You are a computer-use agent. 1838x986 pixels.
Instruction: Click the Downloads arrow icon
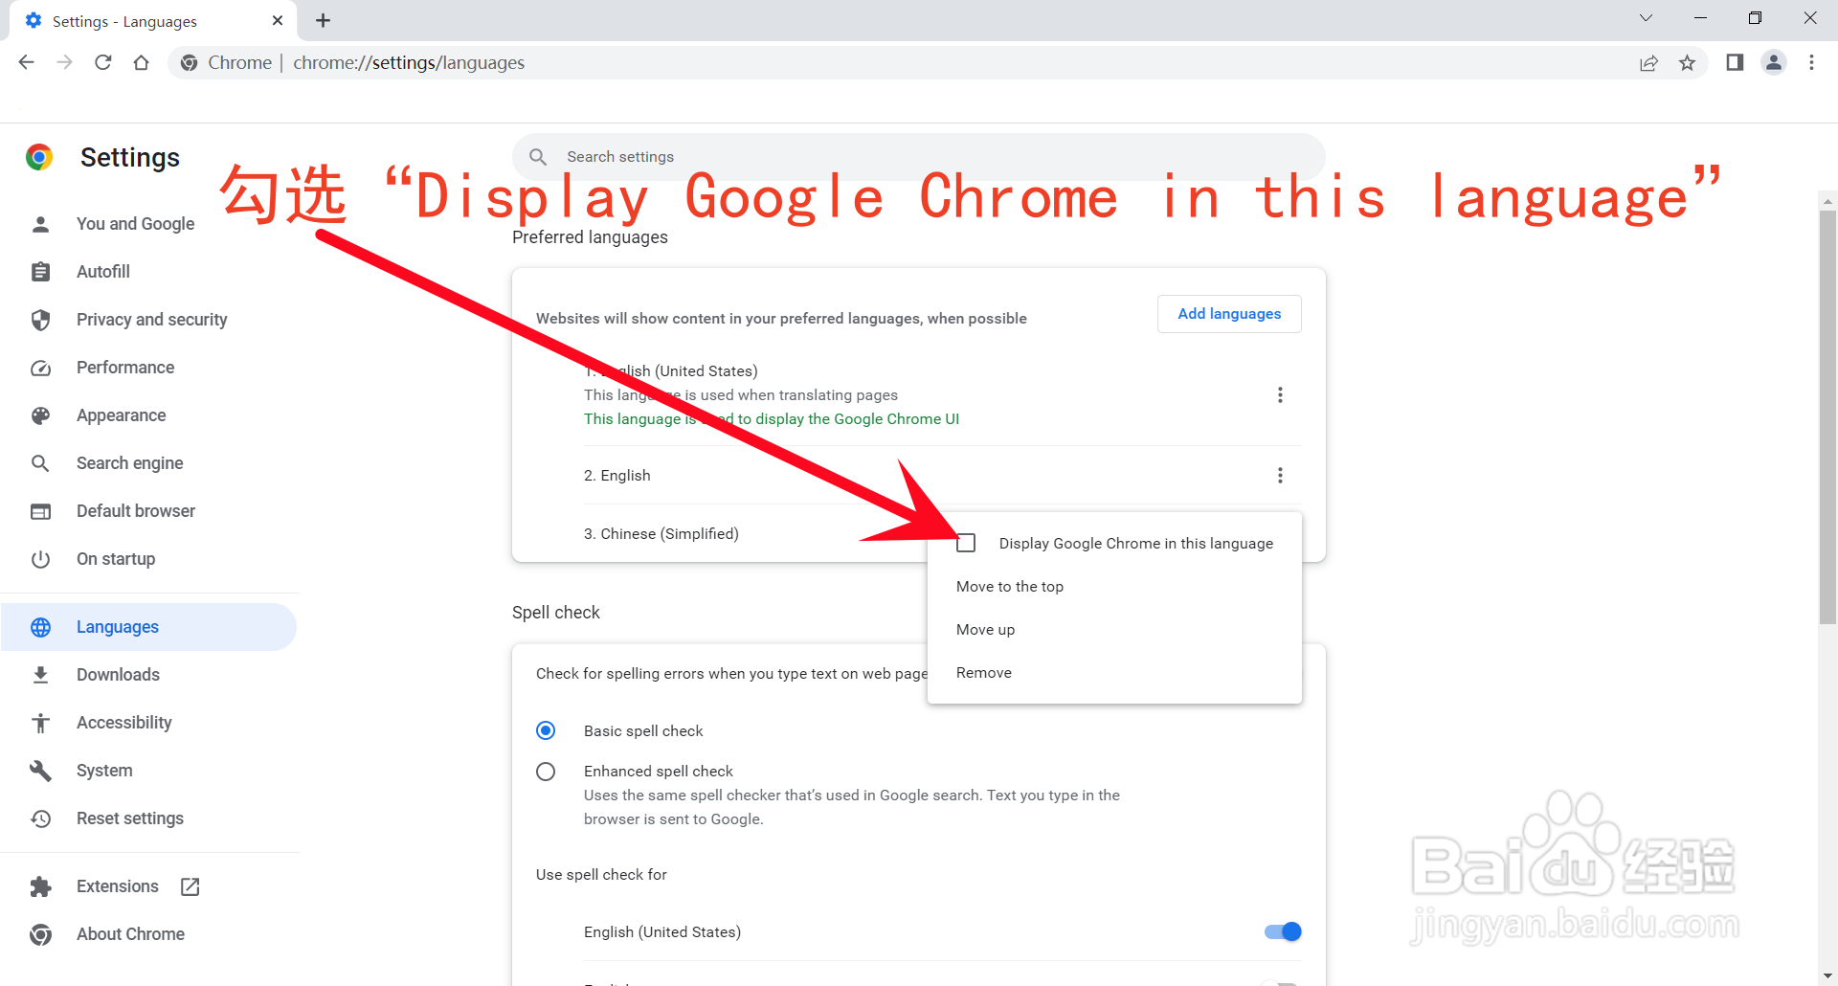(40, 675)
